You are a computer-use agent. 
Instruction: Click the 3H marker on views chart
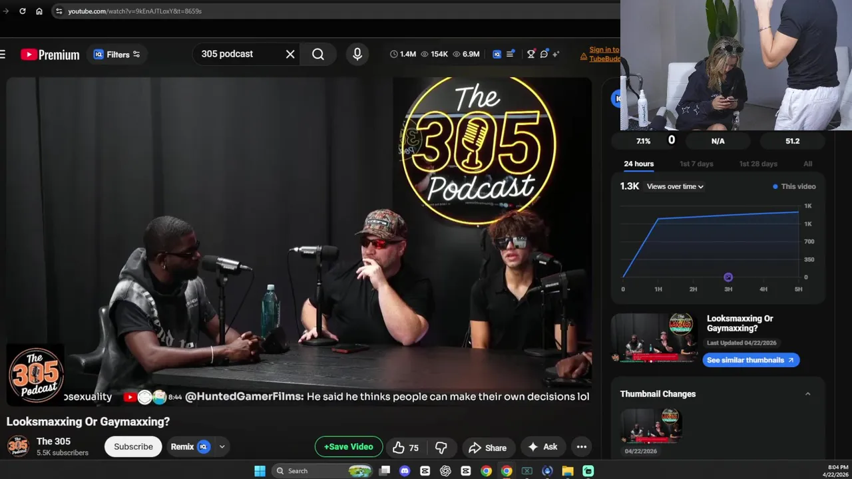click(x=728, y=277)
